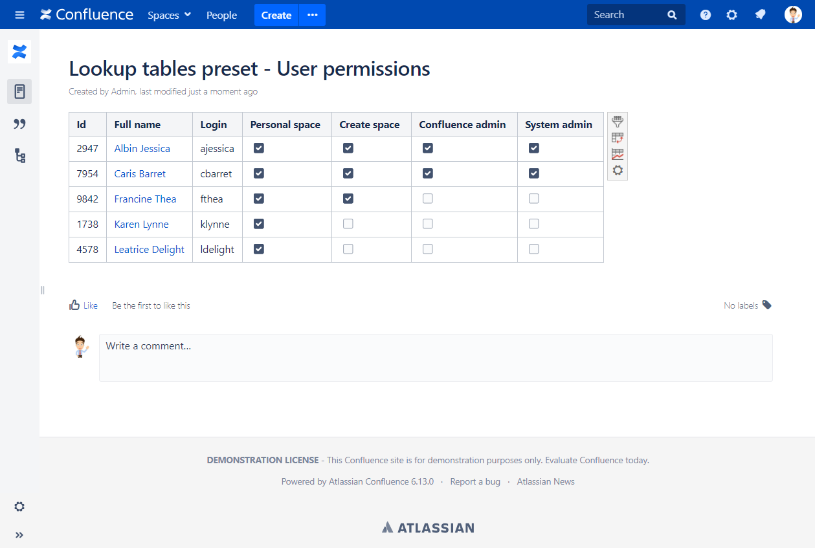The width and height of the screenshot is (815, 548).
Task: Open the notifications icon in header
Action: (761, 15)
